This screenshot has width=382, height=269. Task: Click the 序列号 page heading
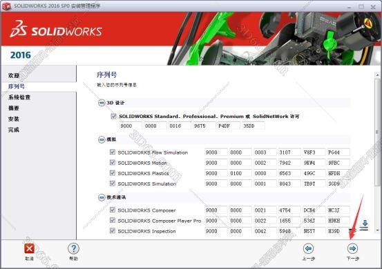(106, 74)
